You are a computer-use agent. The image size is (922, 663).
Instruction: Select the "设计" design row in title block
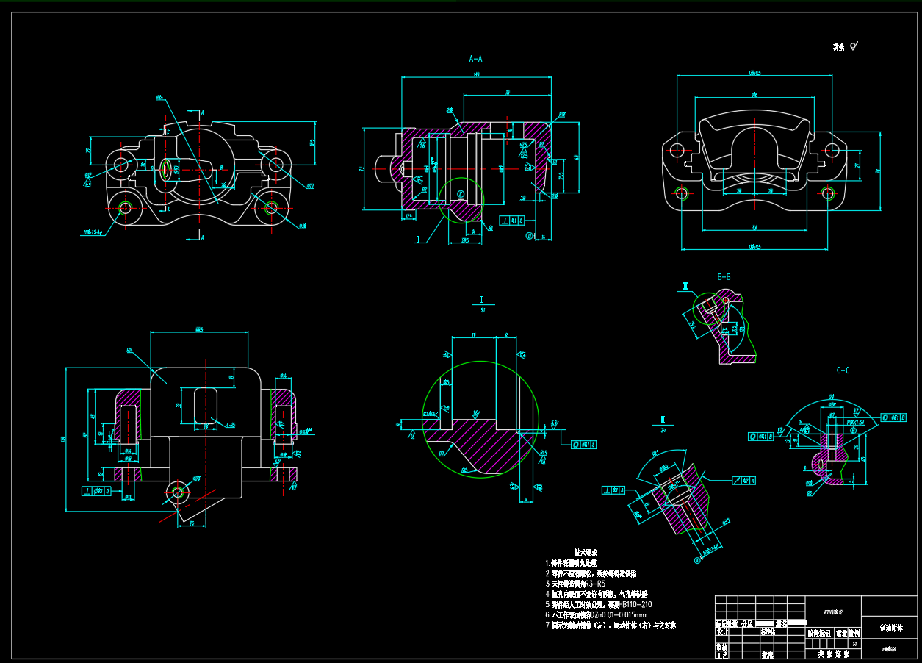(x=722, y=631)
